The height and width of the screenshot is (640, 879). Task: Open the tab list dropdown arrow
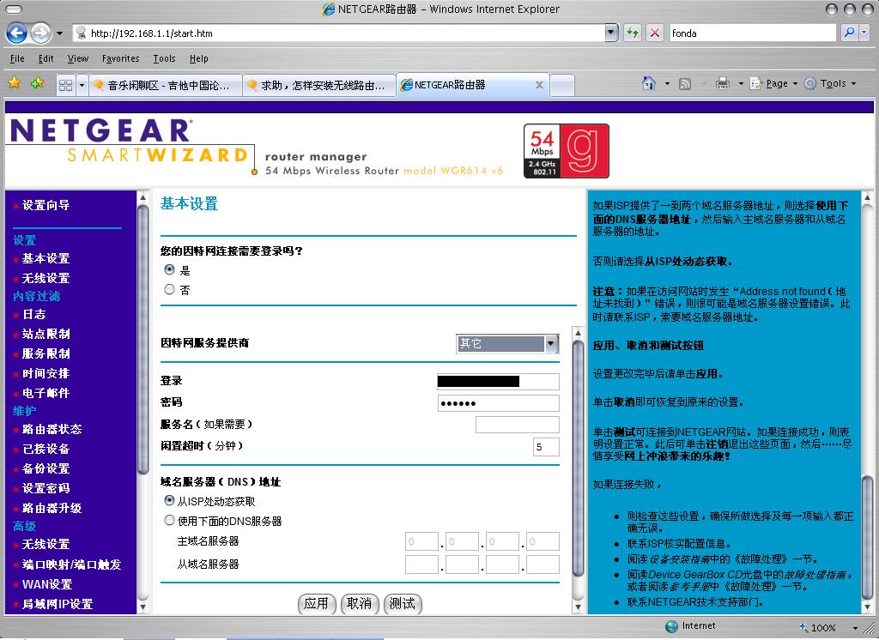tap(82, 85)
